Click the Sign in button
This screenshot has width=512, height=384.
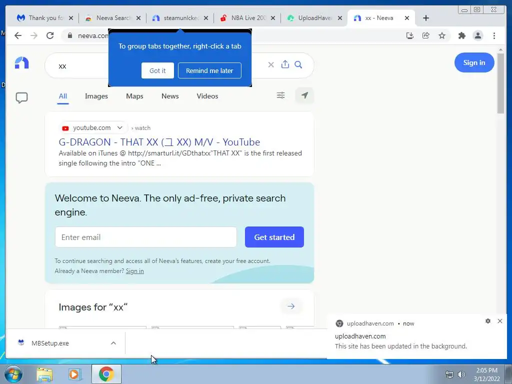coord(474,62)
